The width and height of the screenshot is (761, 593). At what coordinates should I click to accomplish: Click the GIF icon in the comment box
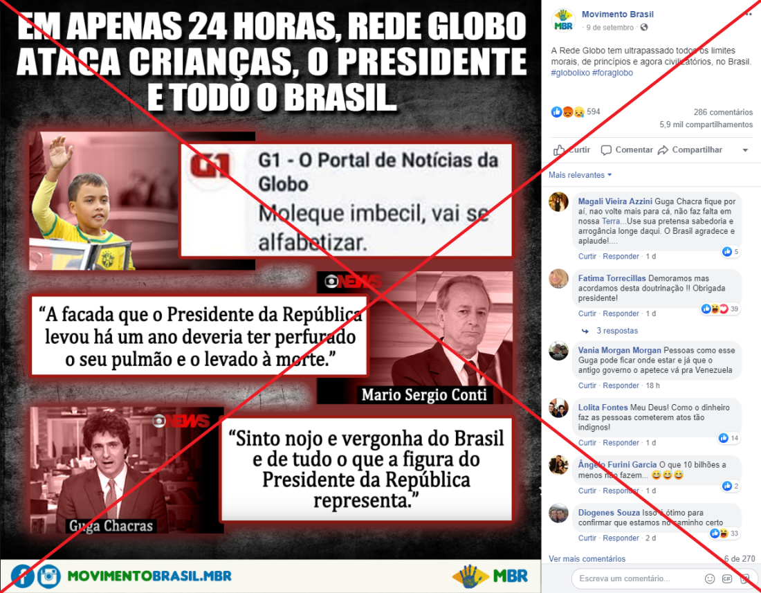tap(726, 578)
